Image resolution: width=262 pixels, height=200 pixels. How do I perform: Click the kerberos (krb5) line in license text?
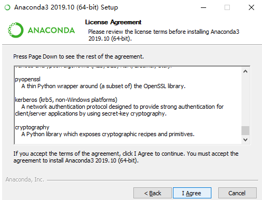pyautogui.click(x=66, y=100)
